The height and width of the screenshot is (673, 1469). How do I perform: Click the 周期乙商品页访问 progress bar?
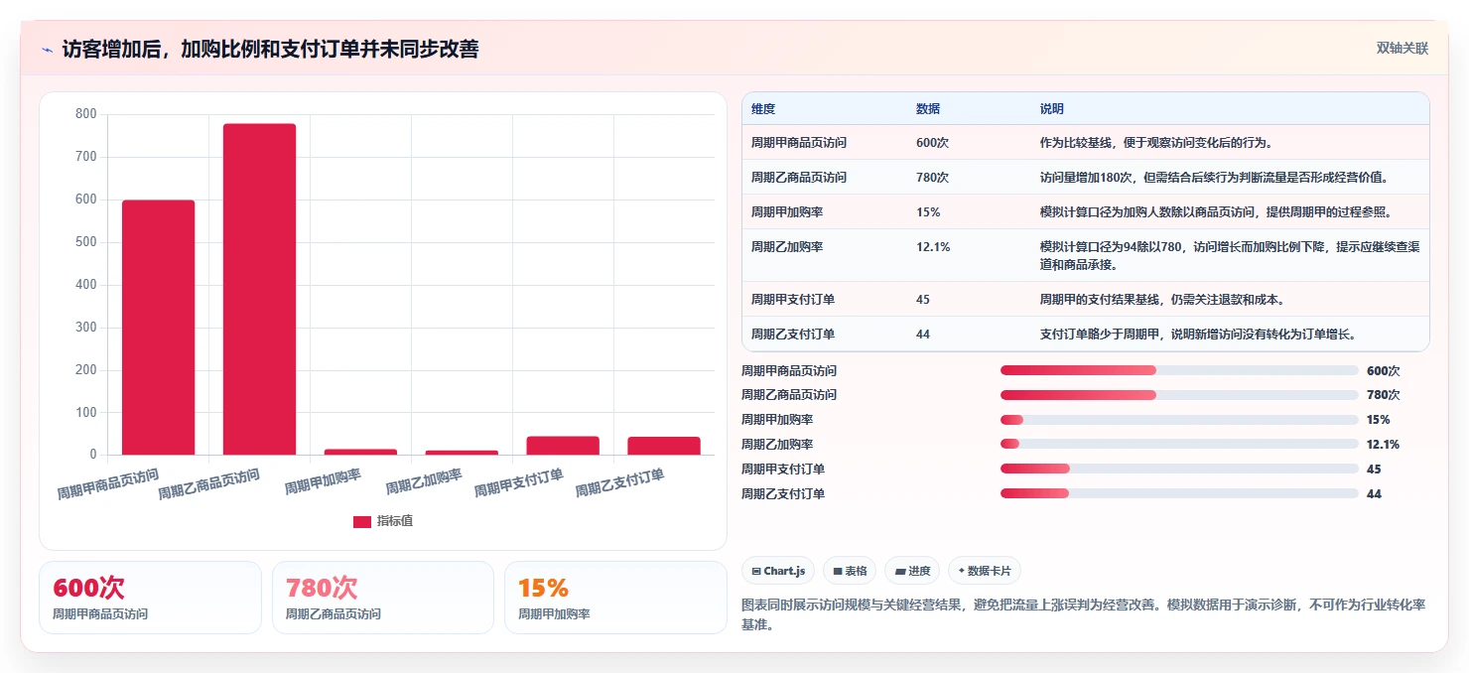coord(1179,394)
